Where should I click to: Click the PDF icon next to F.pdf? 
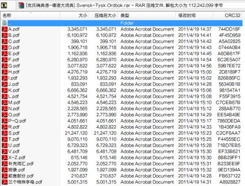pos(4,60)
